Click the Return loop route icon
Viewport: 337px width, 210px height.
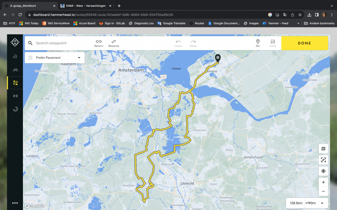tap(99, 43)
